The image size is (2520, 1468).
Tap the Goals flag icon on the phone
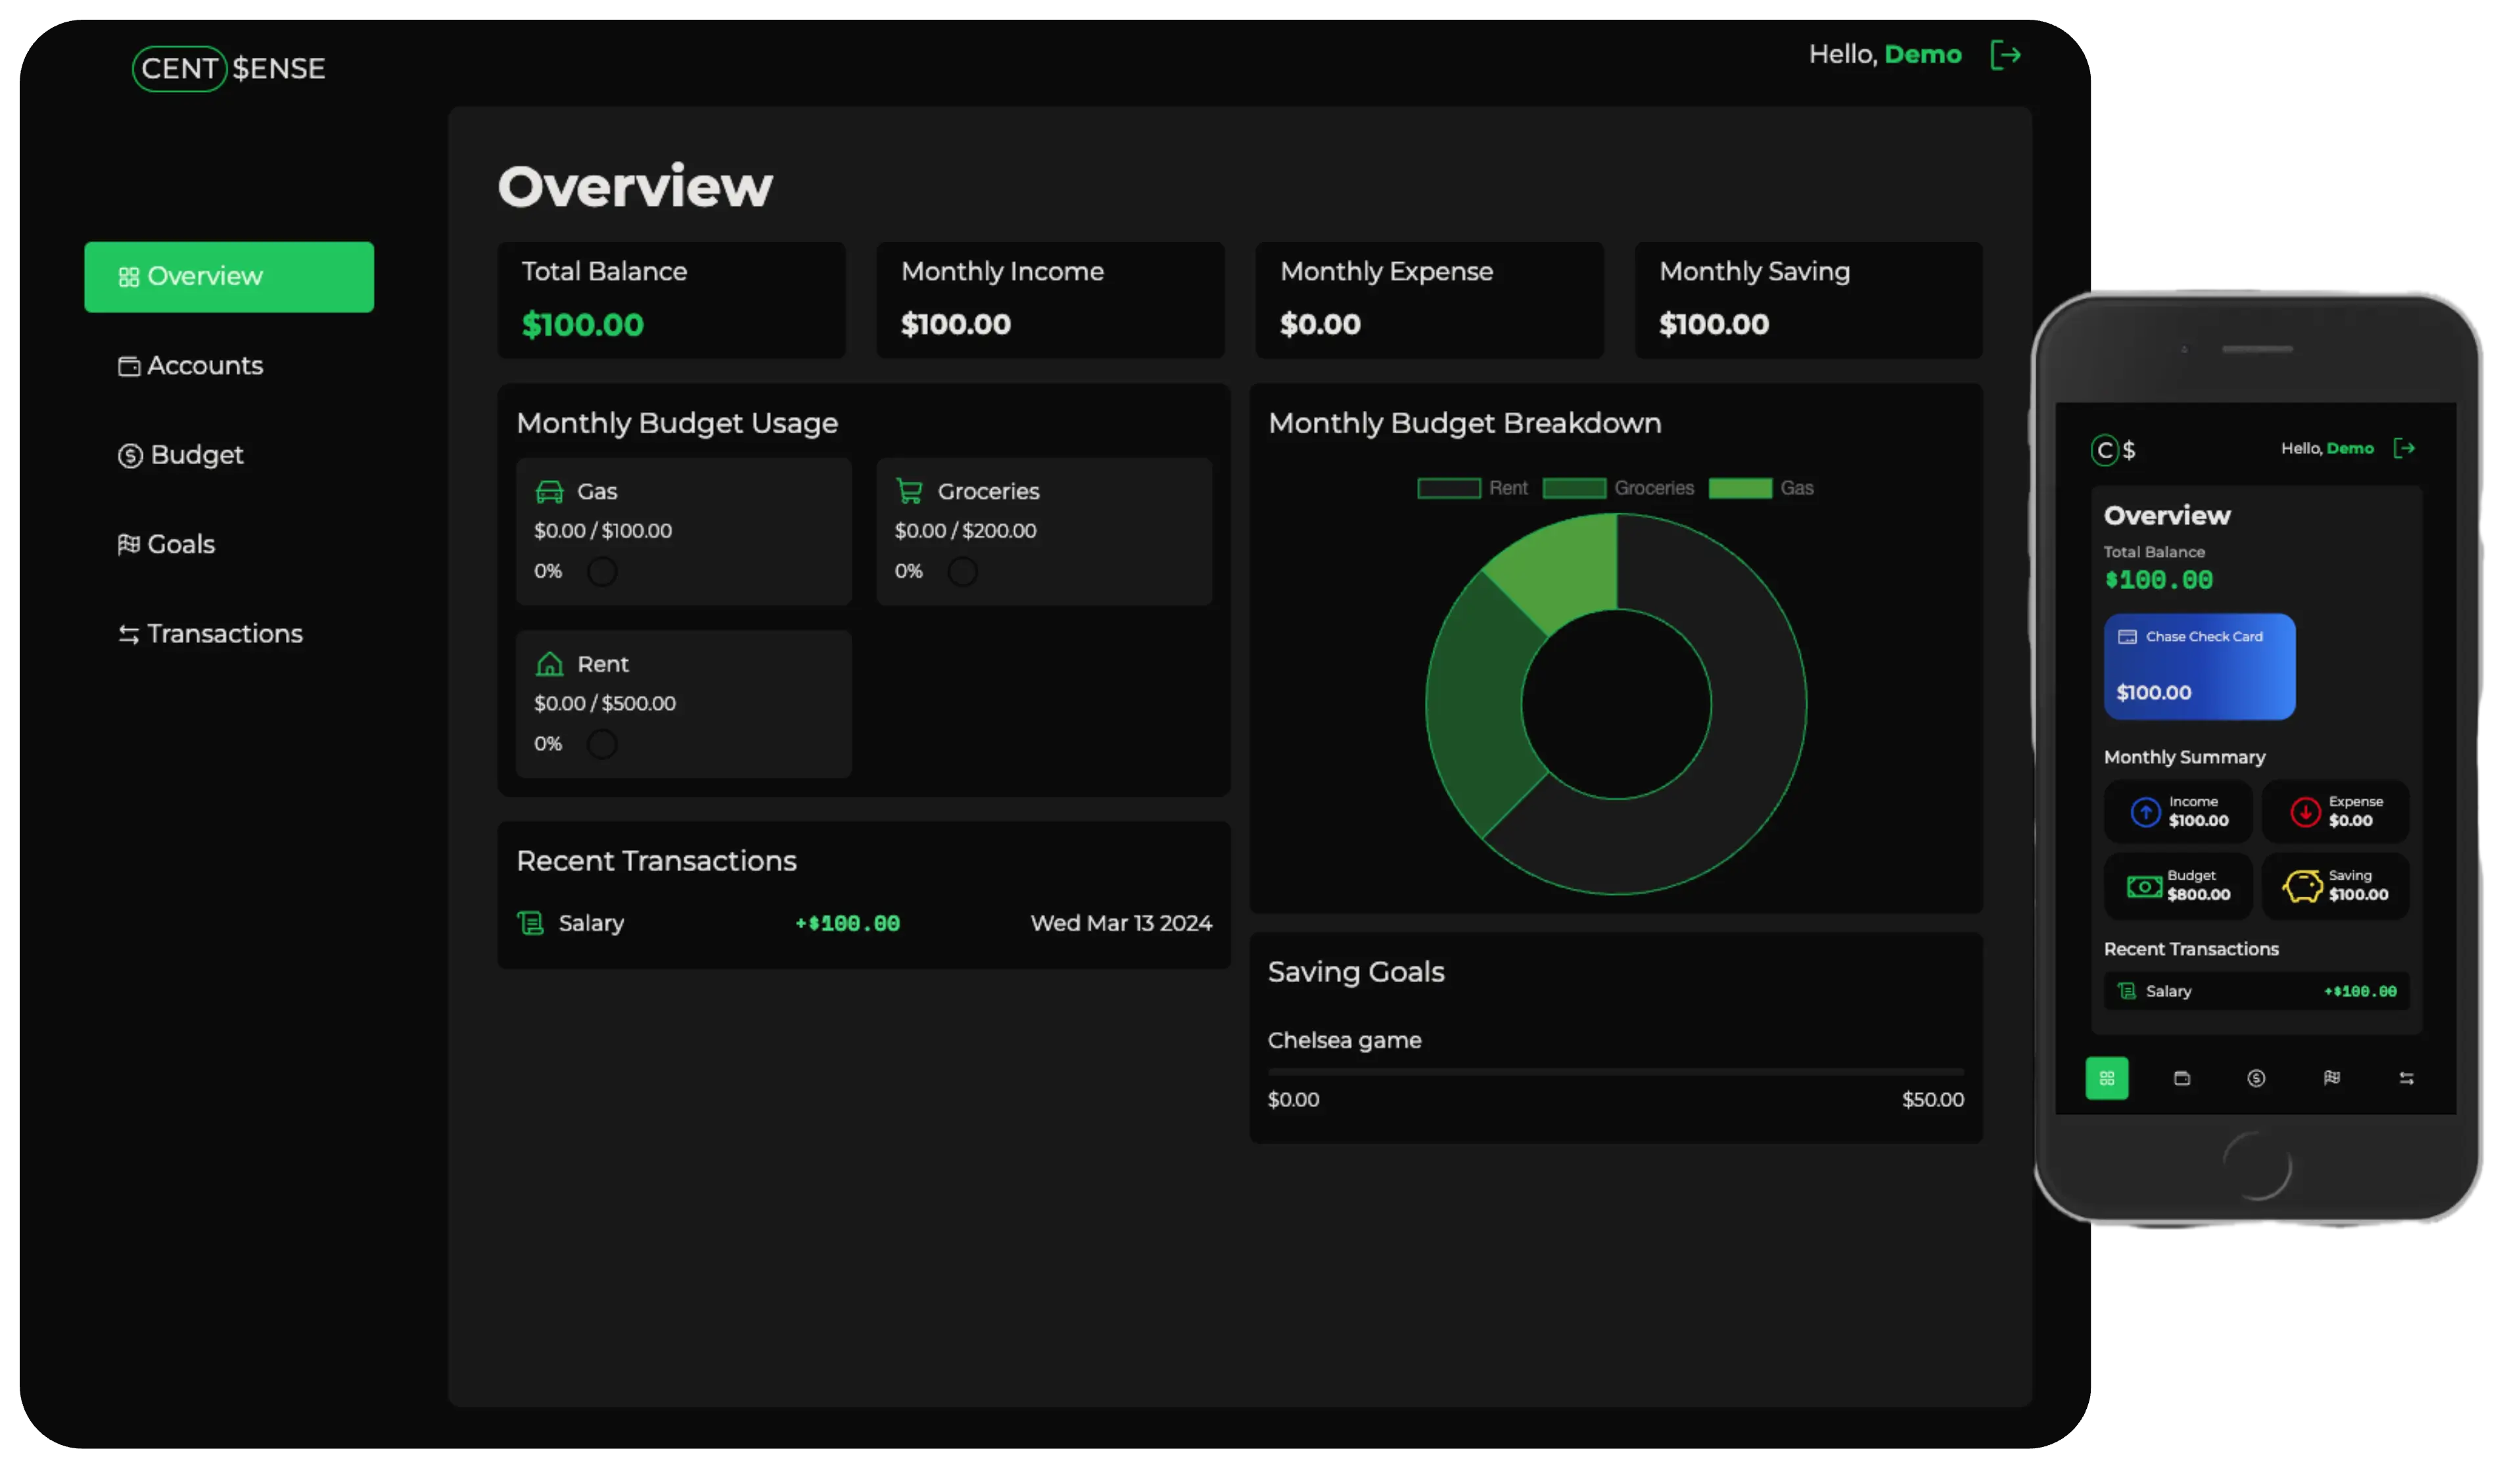click(2332, 1078)
